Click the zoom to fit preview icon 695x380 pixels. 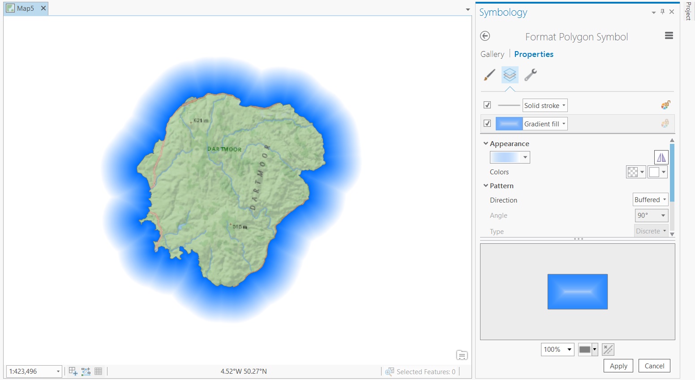point(608,350)
